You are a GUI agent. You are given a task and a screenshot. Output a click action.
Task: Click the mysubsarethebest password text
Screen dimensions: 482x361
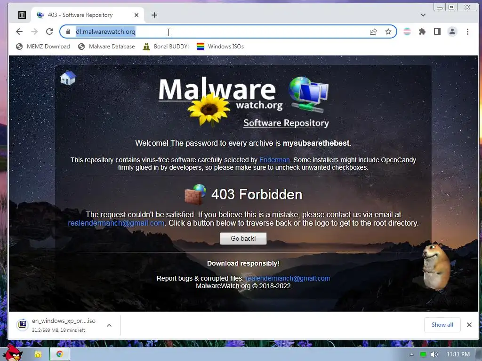click(316, 143)
